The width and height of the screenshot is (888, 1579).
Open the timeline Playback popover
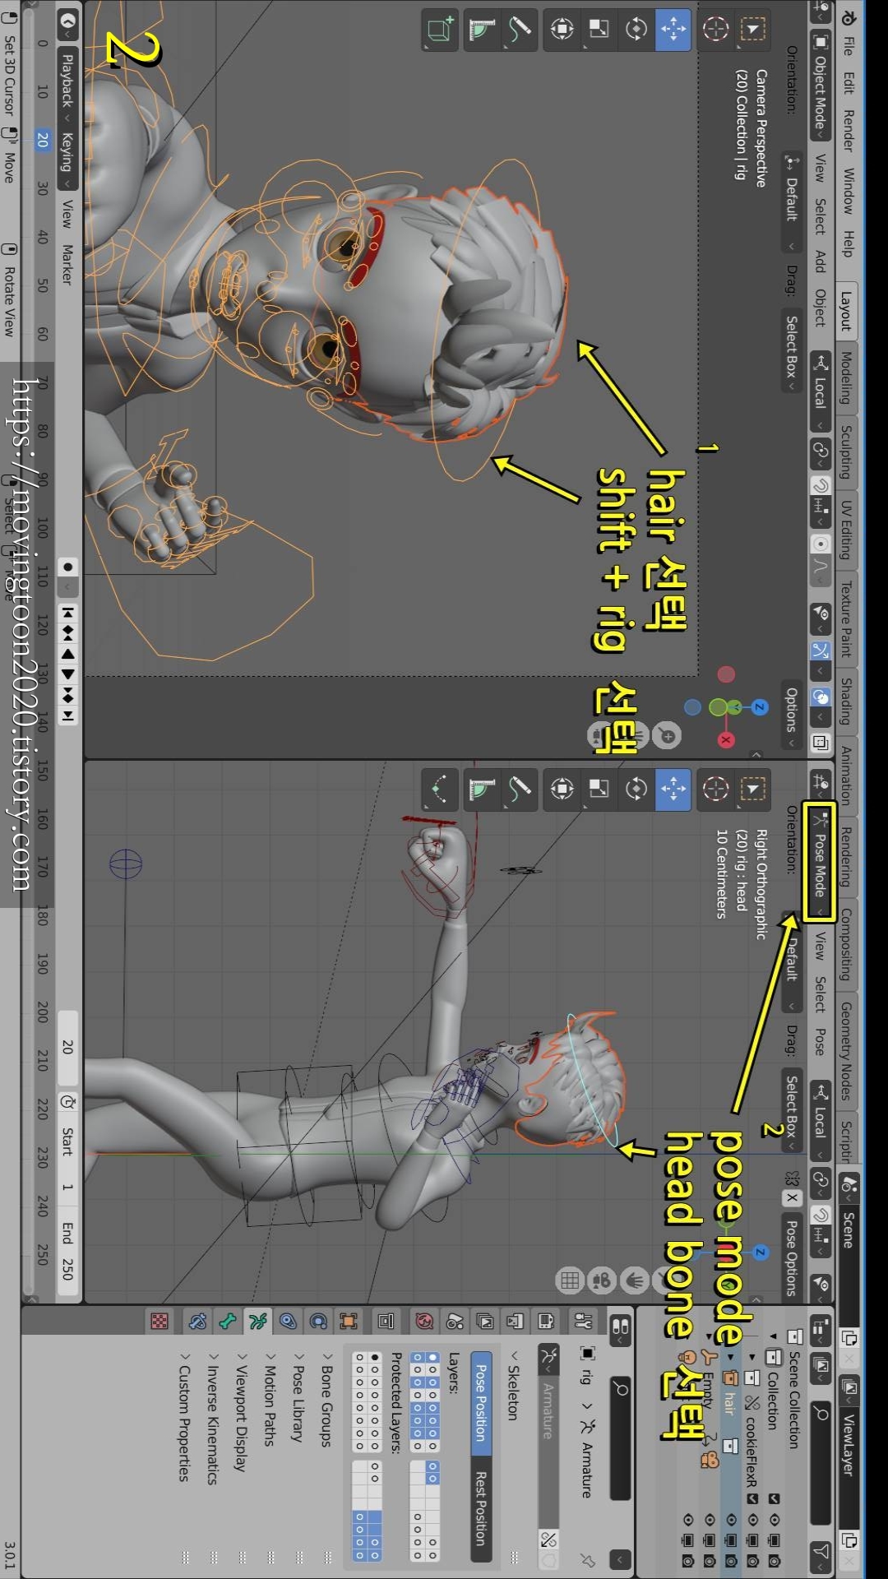coord(67,86)
